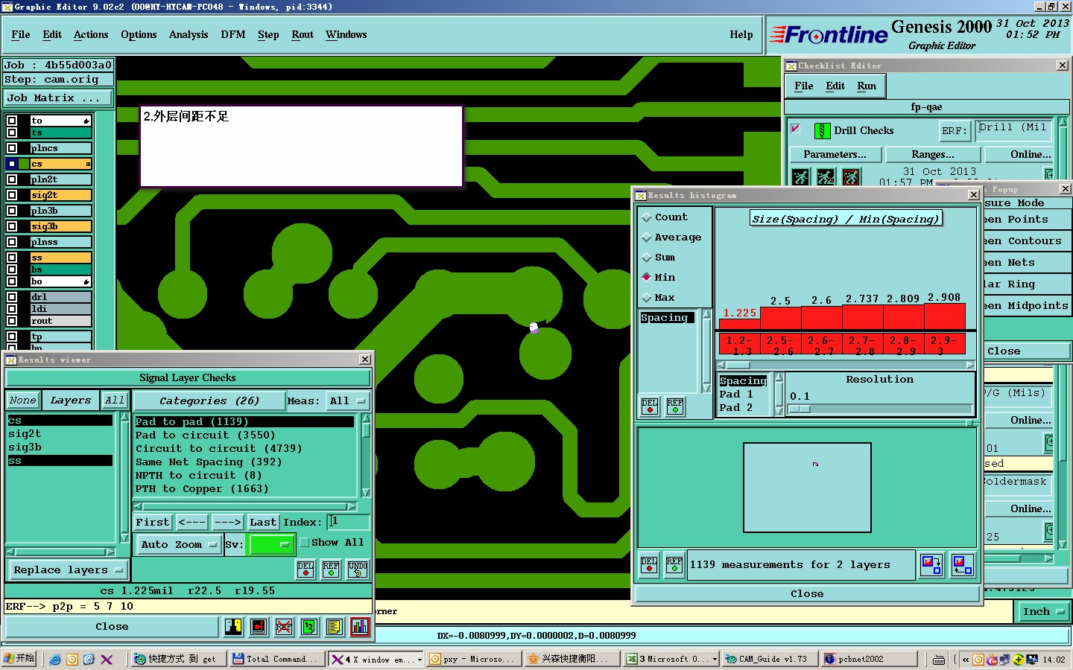Viewport: 1073px width, 670px height.
Task: Click the first histogram transfer icon, bottom right
Action: pos(931,565)
